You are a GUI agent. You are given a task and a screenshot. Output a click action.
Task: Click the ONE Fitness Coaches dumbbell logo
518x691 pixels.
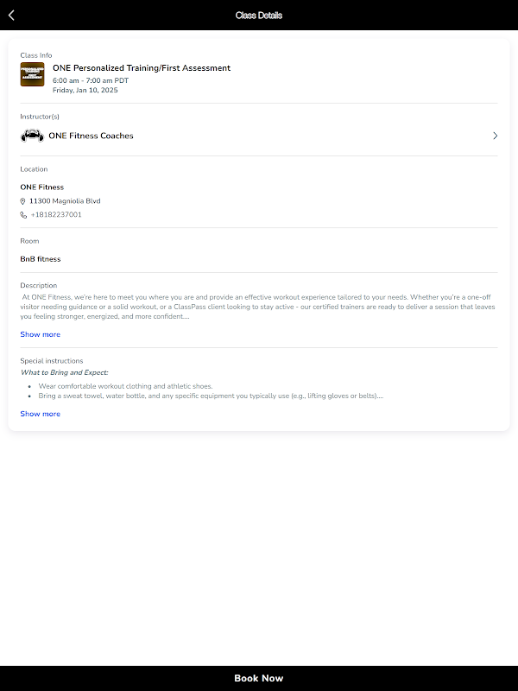click(32, 136)
